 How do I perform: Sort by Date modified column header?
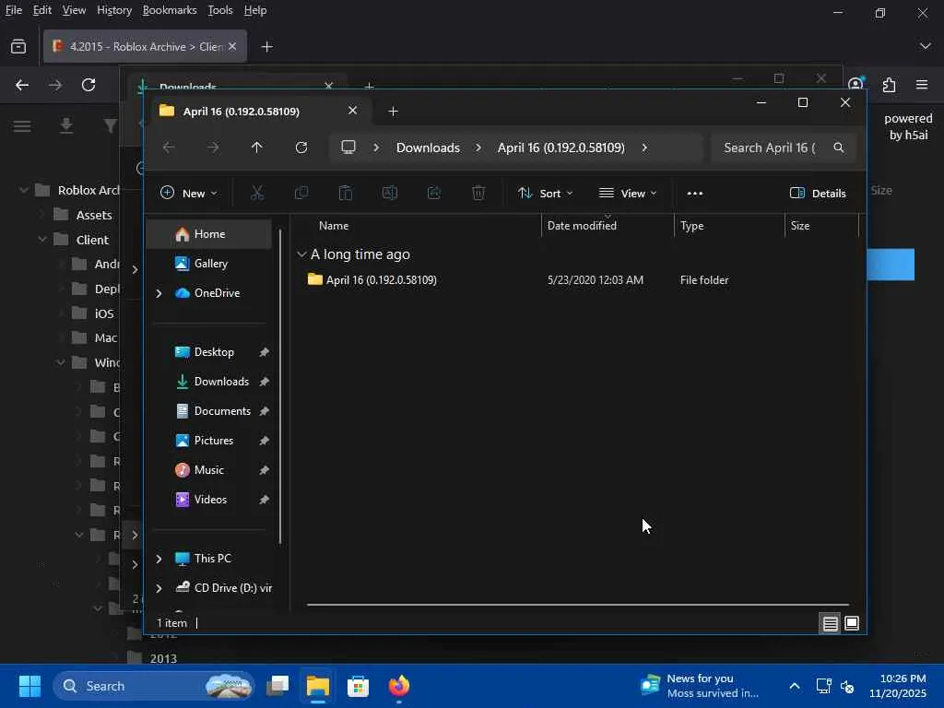pos(607,226)
